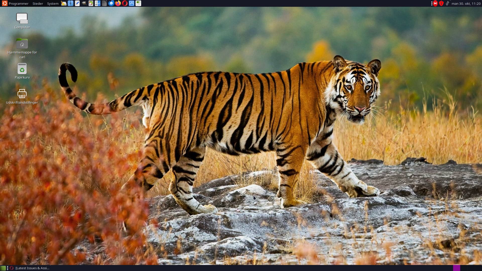
Task: Launch Thunderbird mail from the panel
Action: click(x=111, y=4)
